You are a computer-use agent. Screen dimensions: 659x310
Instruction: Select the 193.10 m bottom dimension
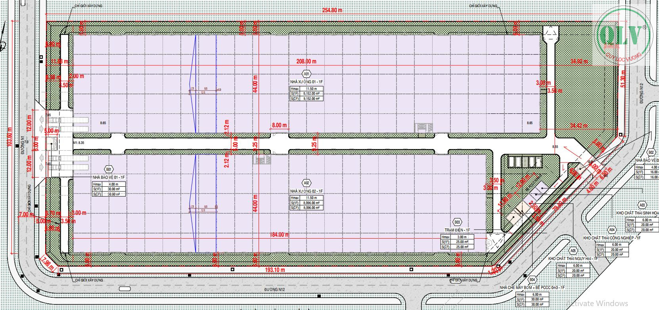pos(275,270)
